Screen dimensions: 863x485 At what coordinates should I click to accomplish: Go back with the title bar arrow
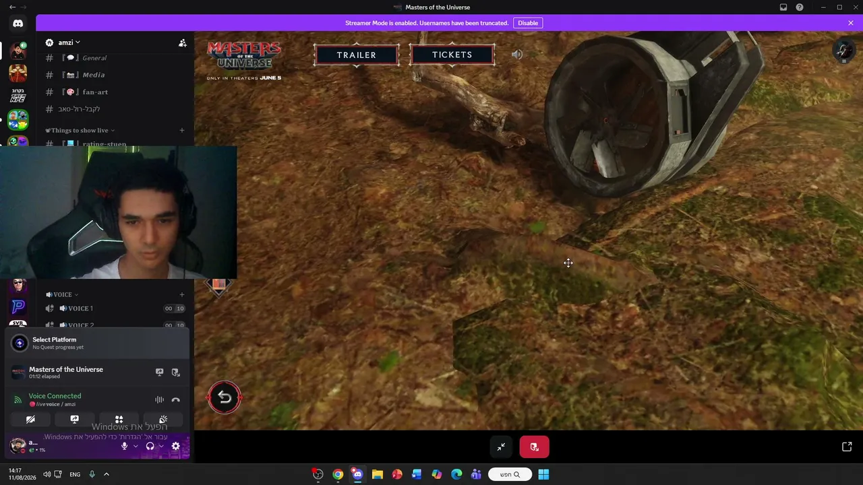click(12, 7)
